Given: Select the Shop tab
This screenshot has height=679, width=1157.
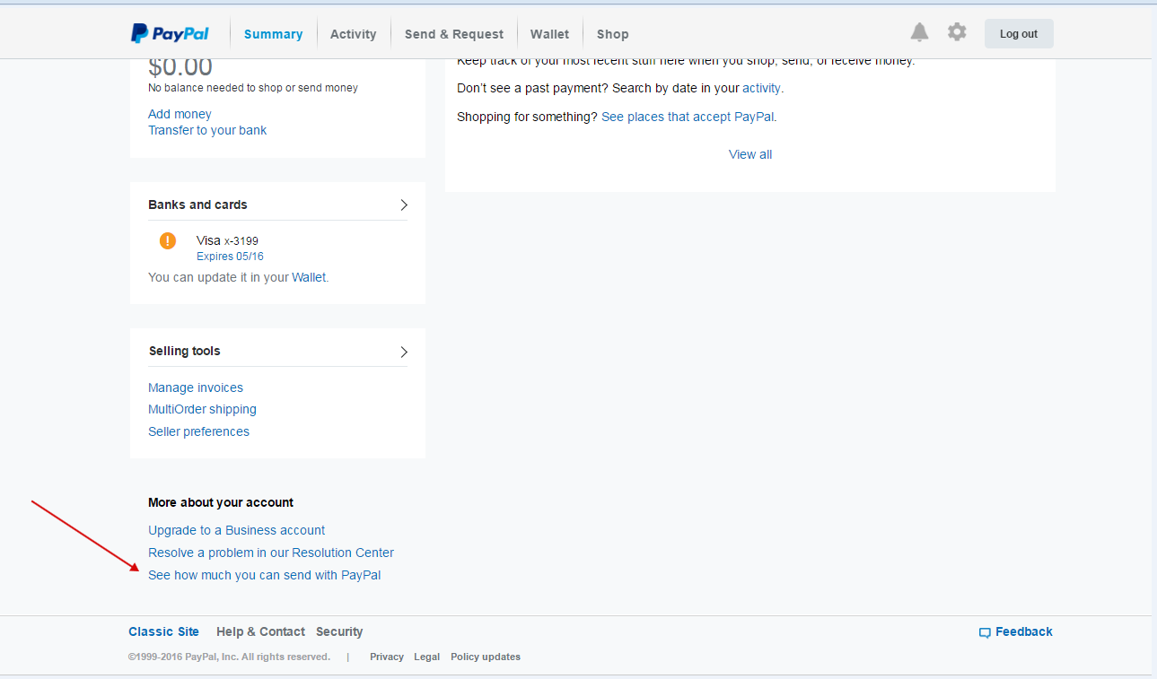Looking at the screenshot, I should [613, 34].
